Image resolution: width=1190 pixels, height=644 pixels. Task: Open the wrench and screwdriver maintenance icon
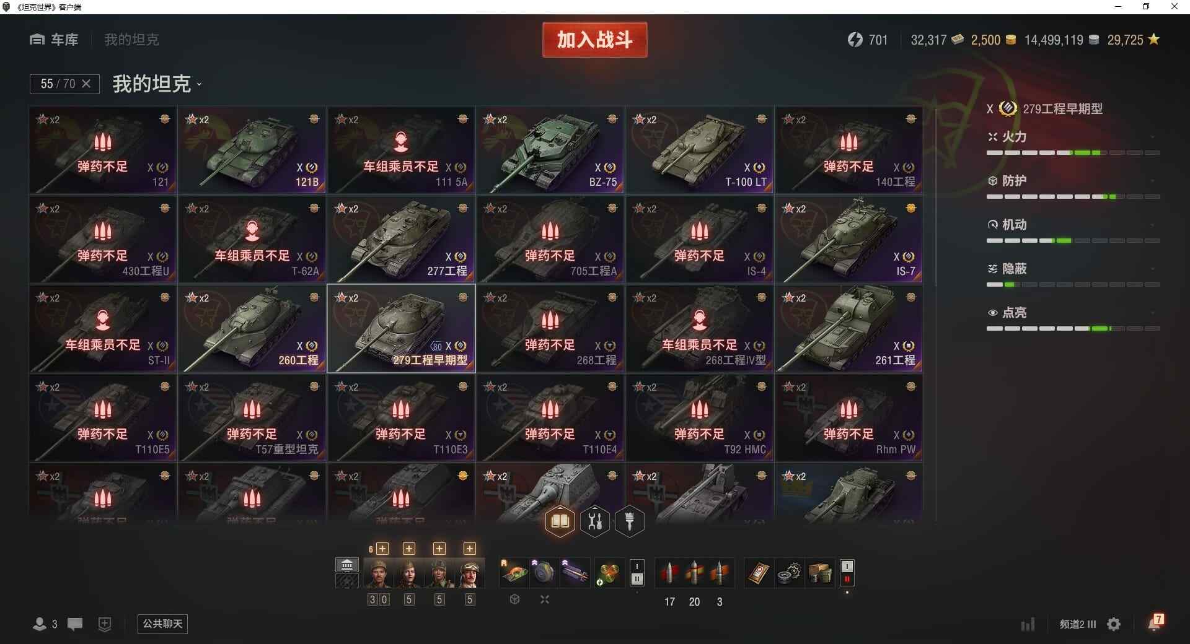tap(595, 521)
